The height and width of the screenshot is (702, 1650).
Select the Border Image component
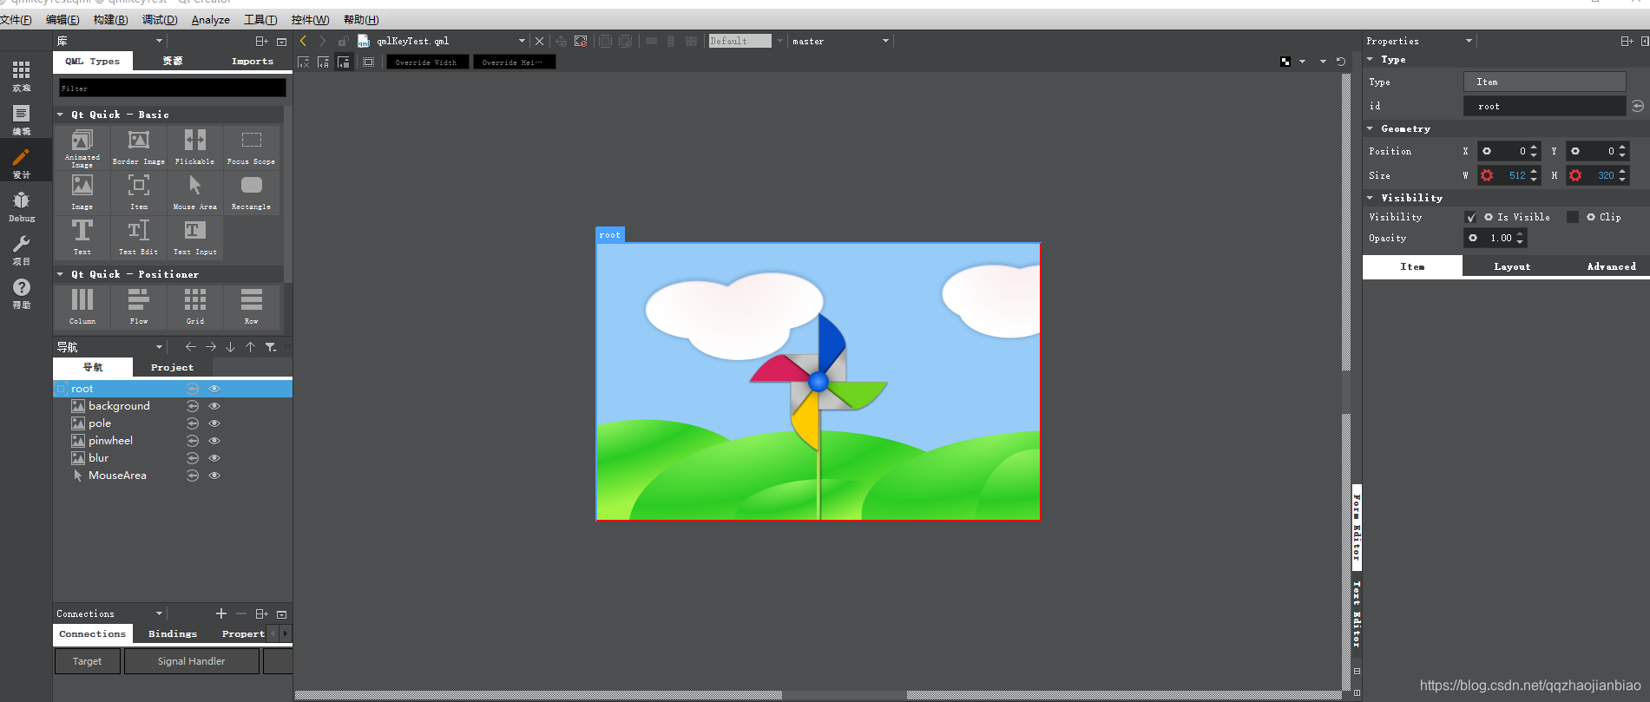tap(138, 147)
